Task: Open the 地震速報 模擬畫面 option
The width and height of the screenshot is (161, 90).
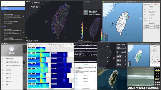Action: click(13, 39)
